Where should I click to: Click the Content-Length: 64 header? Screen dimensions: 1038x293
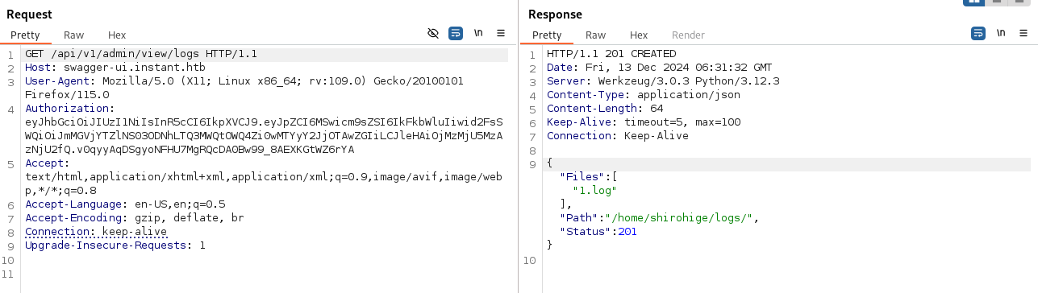[x=605, y=109]
